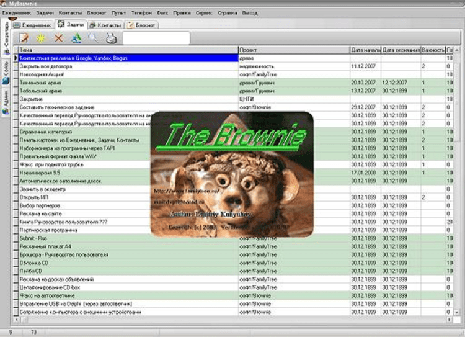Viewport: 465px width, 337px height.
Task: Click the 17.01.2008 start date cell
Action: pyautogui.click(x=365, y=173)
